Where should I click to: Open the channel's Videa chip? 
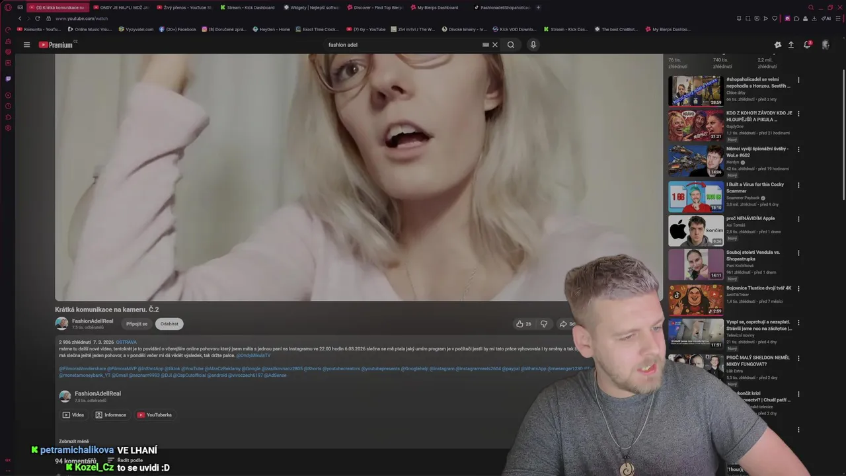point(73,415)
